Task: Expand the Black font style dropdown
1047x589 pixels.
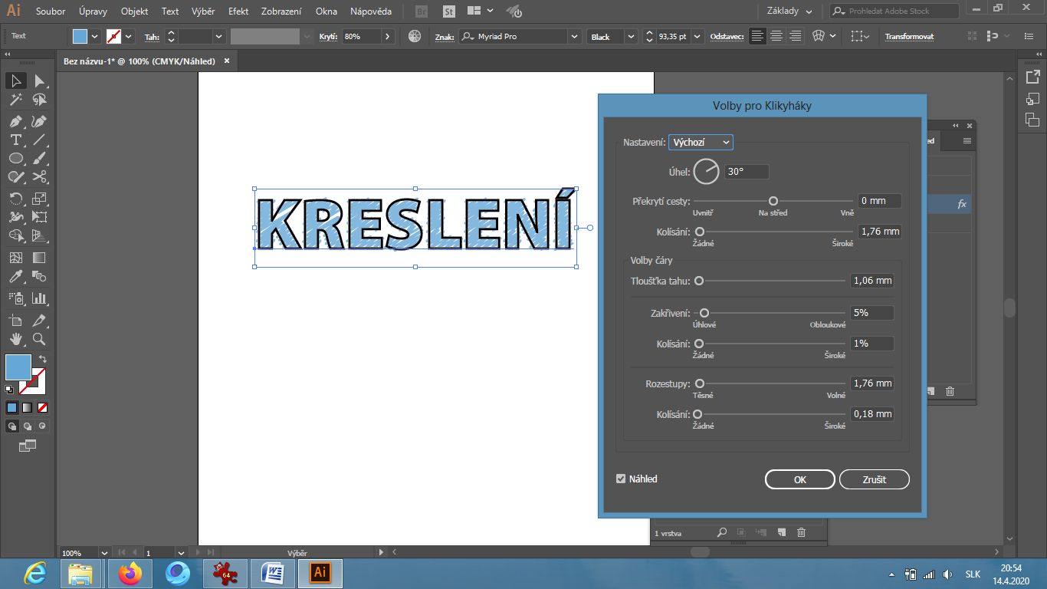Action: pos(611,35)
